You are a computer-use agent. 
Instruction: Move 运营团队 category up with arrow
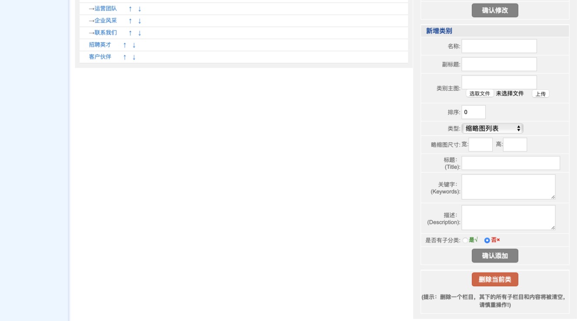pyautogui.click(x=130, y=9)
